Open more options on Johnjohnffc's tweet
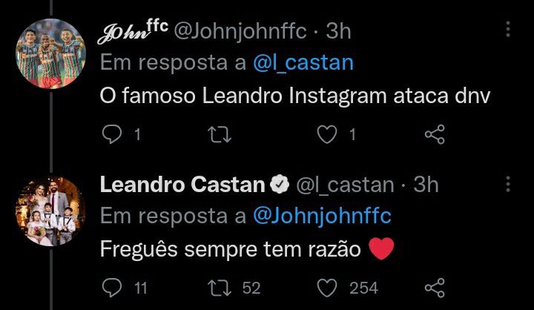 tap(508, 30)
